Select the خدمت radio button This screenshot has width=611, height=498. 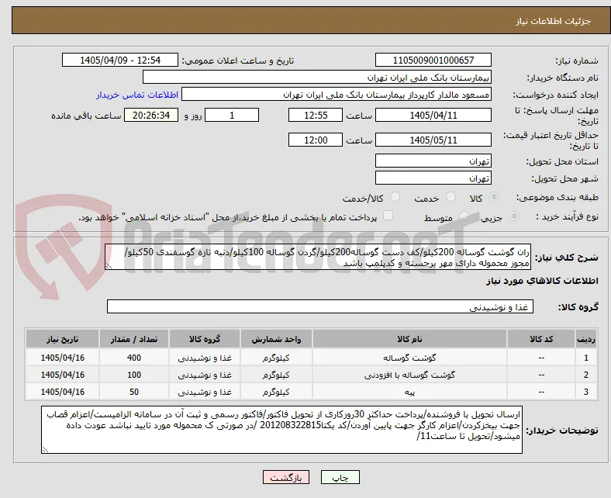tap(450, 197)
